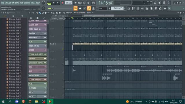Toggle the overdub/blend recording icon

pyautogui.click(x=89, y=3)
